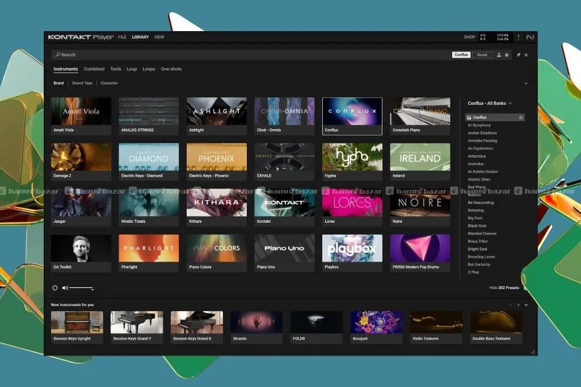This screenshot has height=387, width=581.
Task: Open the exclamation mark notifications icon
Action: coord(519,37)
